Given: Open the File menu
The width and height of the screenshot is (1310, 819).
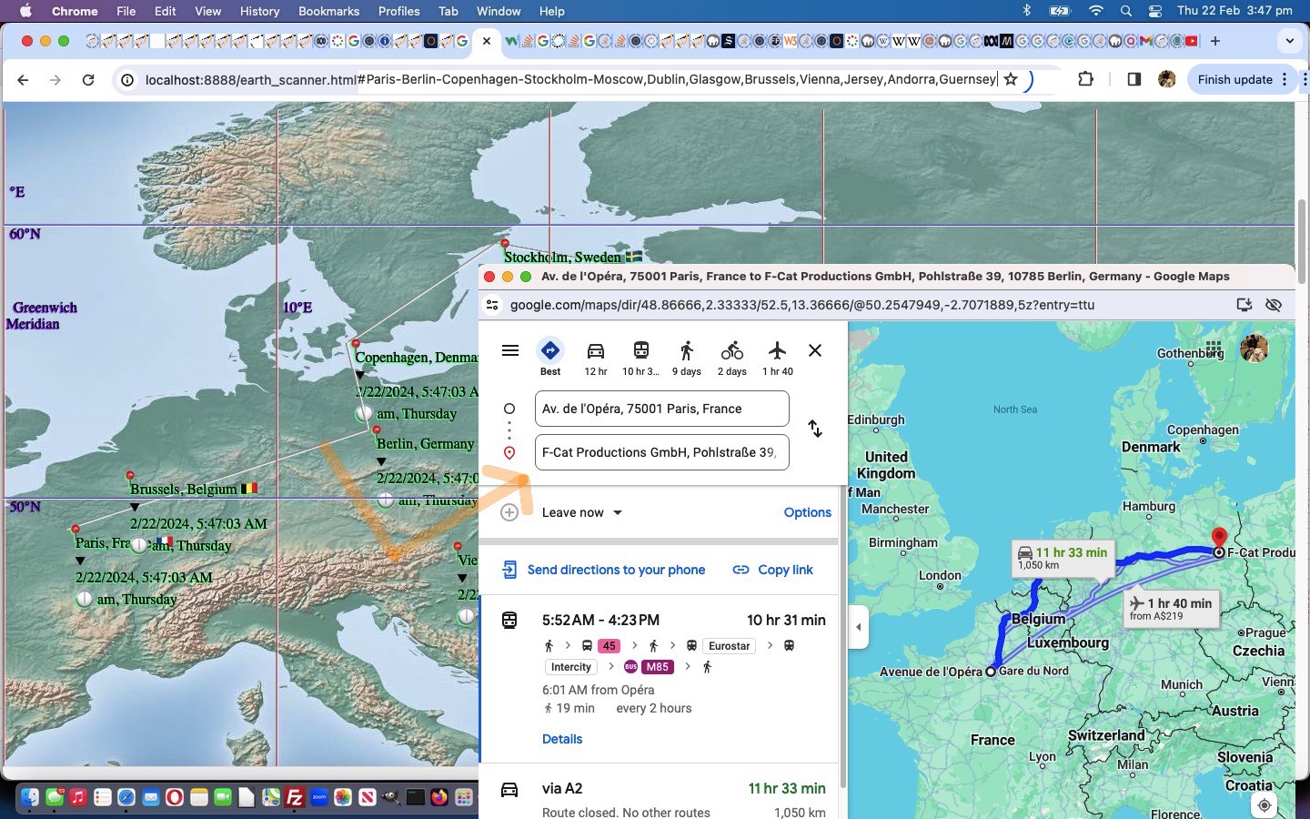Looking at the screenshot, I should click(x=126, y=11).
